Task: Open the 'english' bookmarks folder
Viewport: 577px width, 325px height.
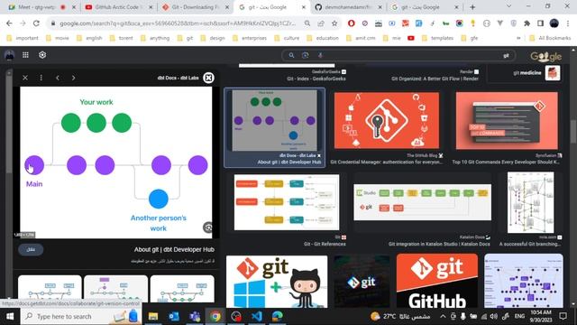Action: coord(89,38)
